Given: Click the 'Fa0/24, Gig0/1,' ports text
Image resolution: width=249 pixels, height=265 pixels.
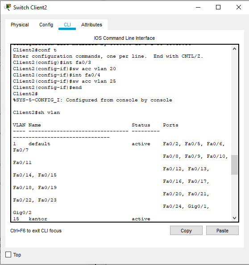Looking at the screenshot, I should click(x=186, y=206).
